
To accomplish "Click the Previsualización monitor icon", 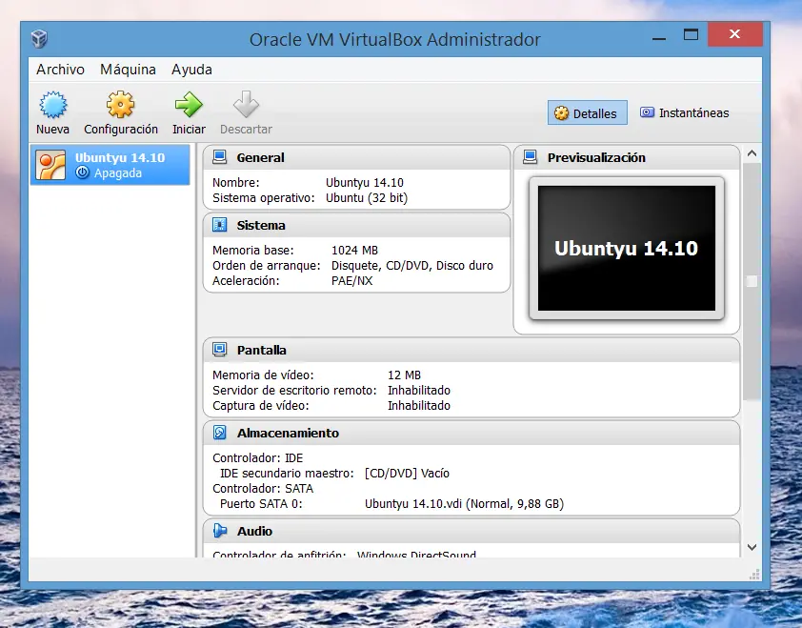I will tap(531, 156).
